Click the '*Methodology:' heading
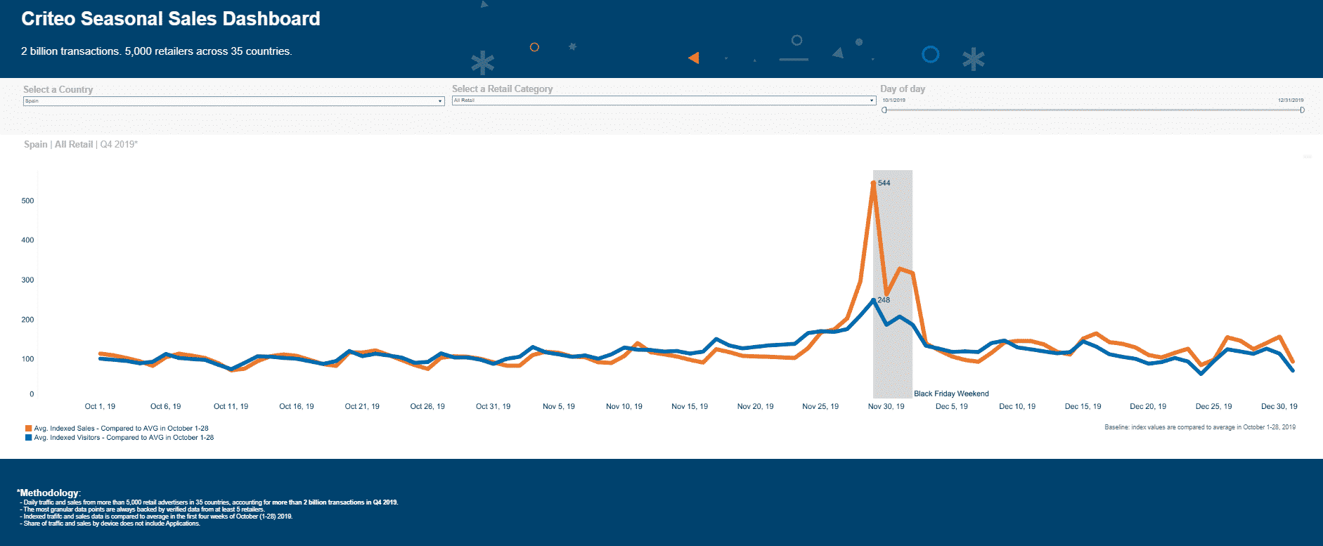Viewport: 1323px width, 546px height. [x=49, y=493]
